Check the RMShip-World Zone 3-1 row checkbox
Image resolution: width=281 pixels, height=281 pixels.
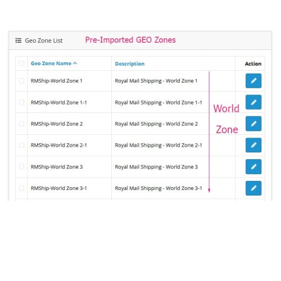(x=21, y=188)
